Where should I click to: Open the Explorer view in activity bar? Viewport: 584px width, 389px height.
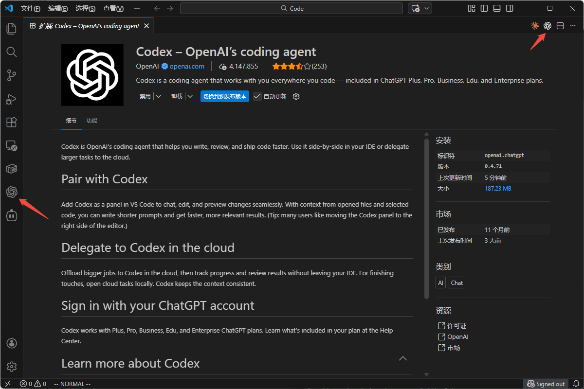11,29
